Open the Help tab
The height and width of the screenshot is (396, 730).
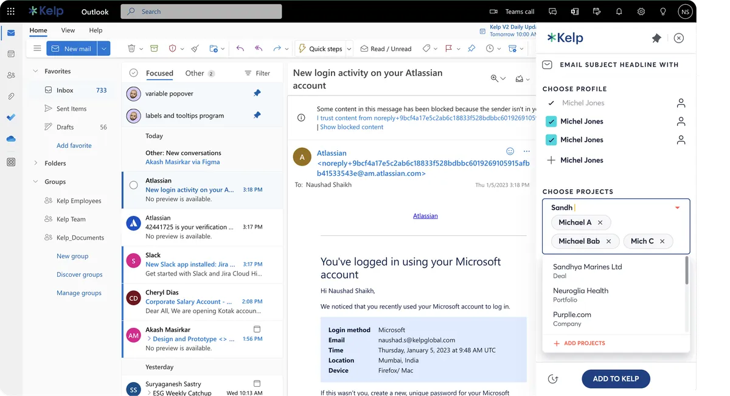[96, 30]
